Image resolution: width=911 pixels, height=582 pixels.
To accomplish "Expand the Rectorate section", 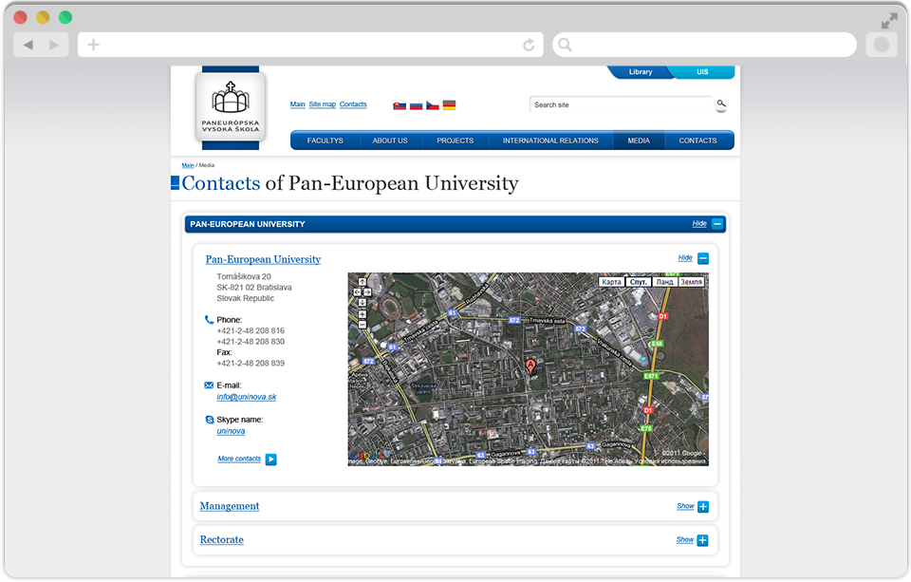I will coord(702,540).
